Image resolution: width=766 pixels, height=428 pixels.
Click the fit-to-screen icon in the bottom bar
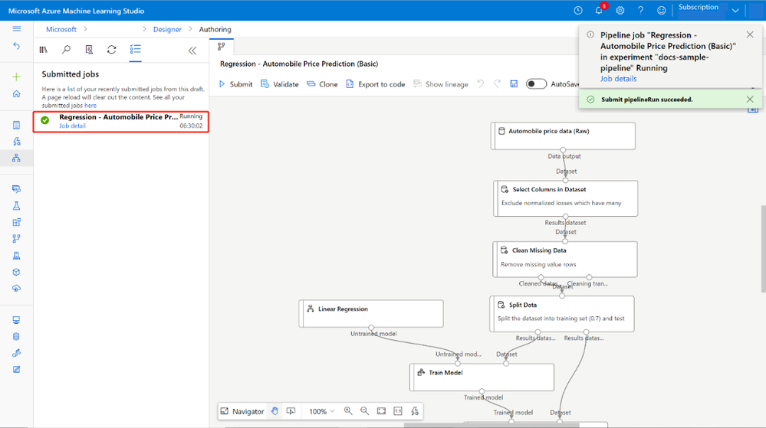382,411
